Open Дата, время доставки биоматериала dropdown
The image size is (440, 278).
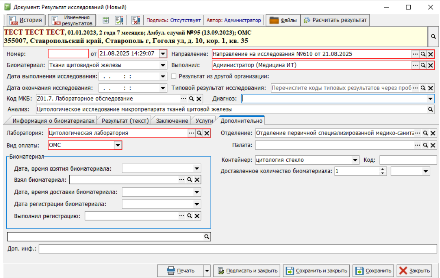click(197, 192)
